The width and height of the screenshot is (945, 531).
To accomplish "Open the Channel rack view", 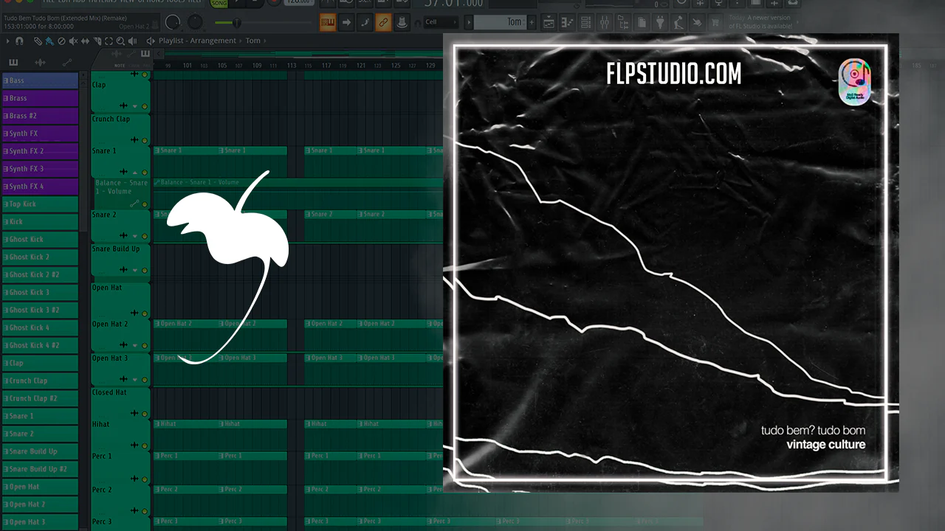I will click(586, 23).
